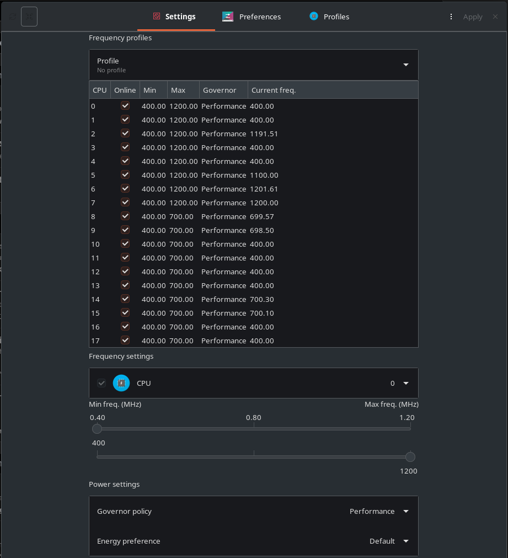Screen dimensions: 508x558
Task: Select current frequency 698.50 of CPU 9
Action: [x=262, y=230]
